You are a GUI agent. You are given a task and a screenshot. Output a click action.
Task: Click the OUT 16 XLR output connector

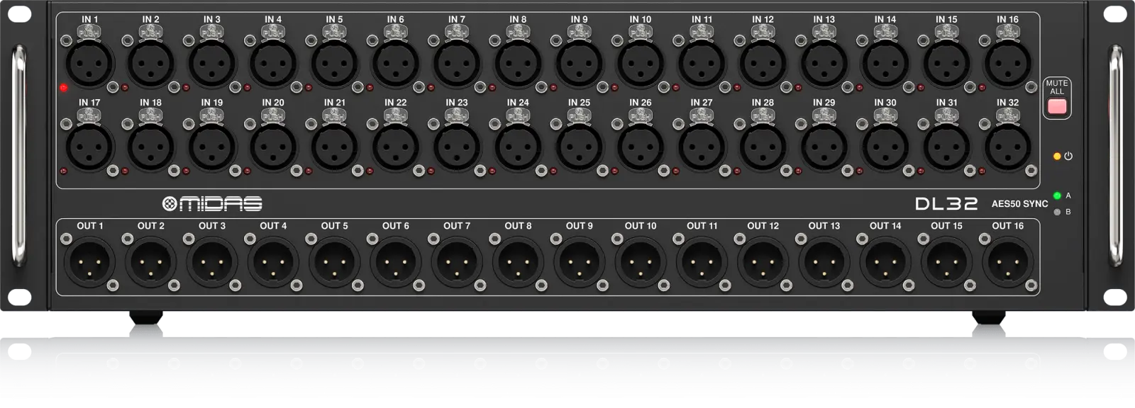(1007, 262)
